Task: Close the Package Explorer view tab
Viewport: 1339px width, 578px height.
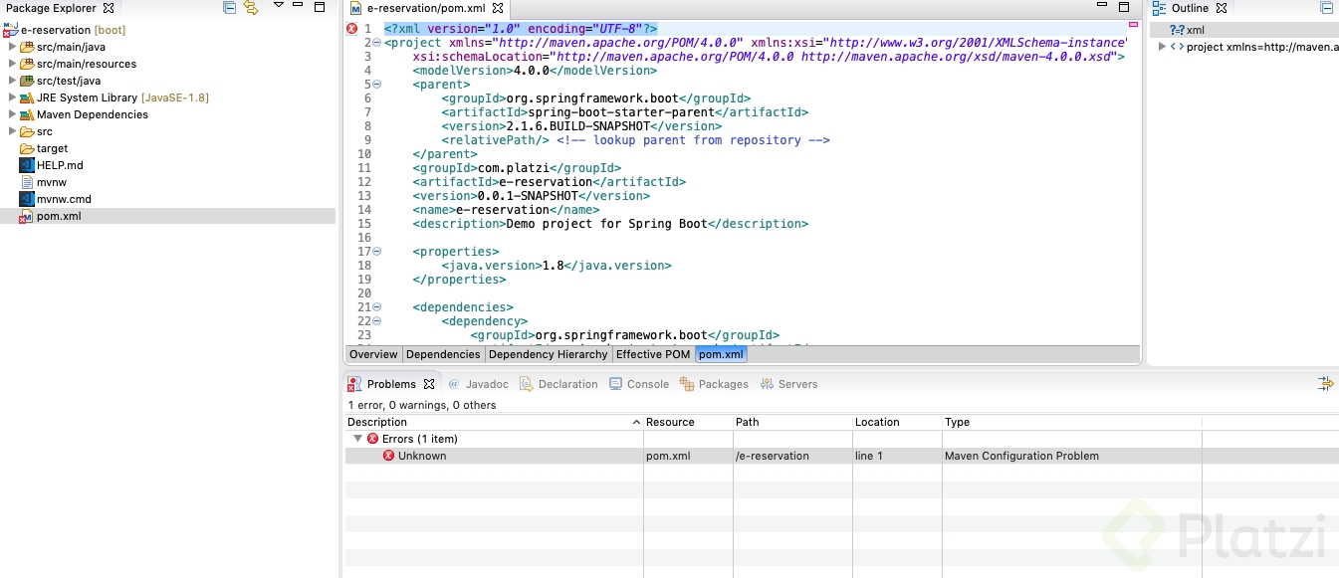Action: click(109, 8)
